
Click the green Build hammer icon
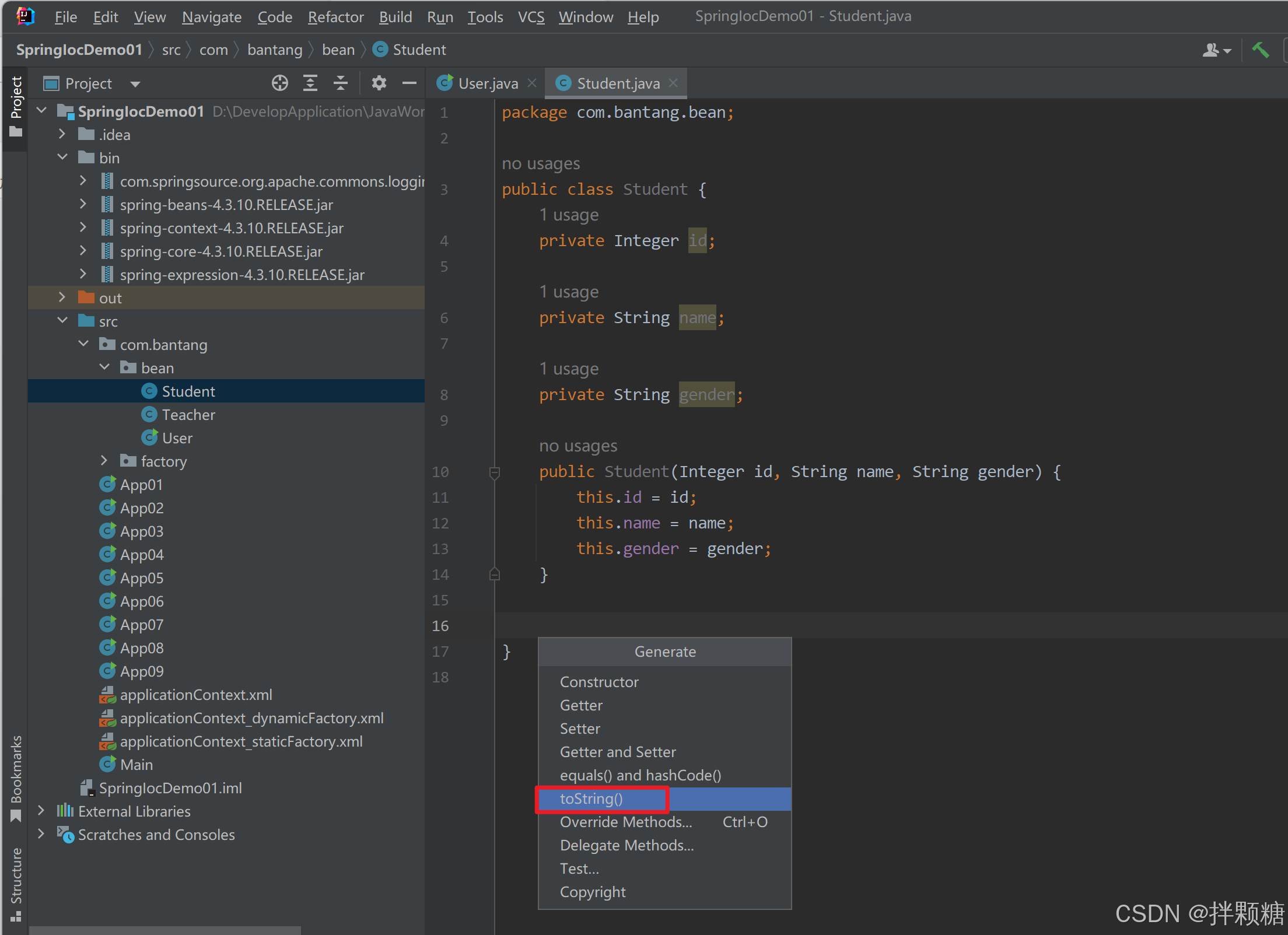1260,50
